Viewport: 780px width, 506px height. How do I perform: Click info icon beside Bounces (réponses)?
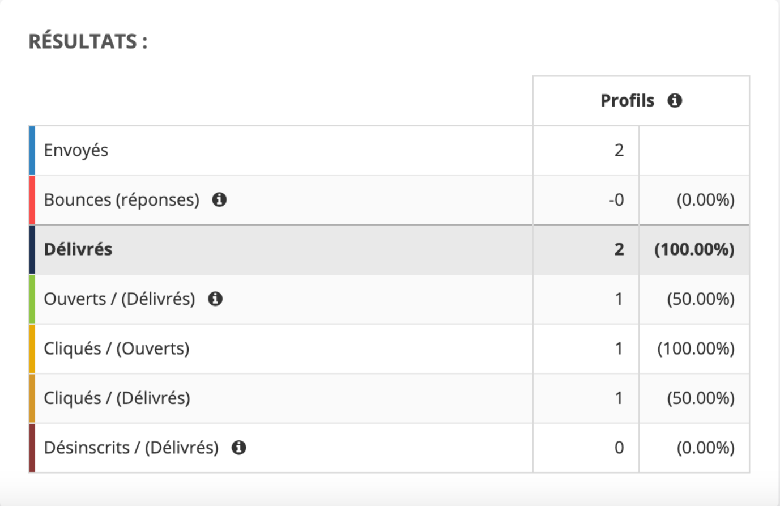click(219, 199)
